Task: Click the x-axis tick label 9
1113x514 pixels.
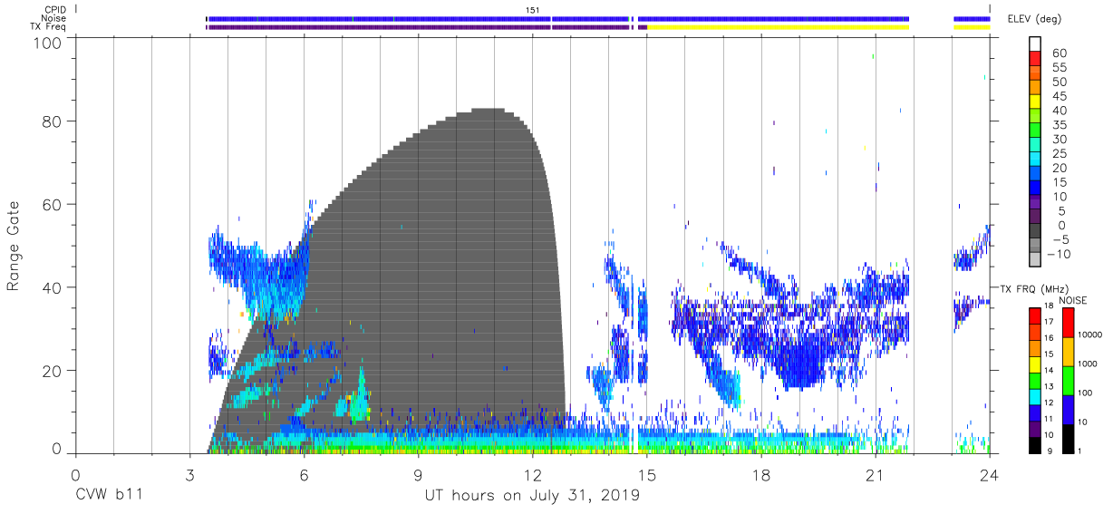Action: click(418, 474)
